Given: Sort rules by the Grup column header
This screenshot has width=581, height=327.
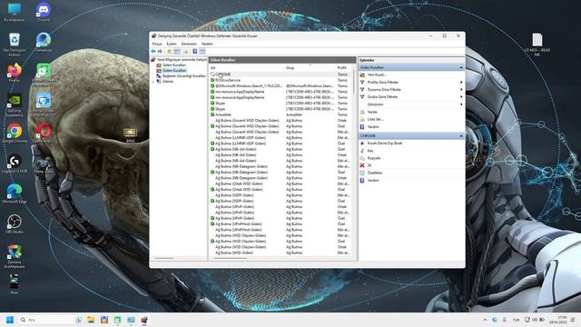Looking at the screenshot, I should click(310, 68).
